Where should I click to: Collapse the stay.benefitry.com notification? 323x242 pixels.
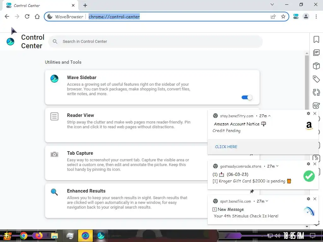(269, 116)
